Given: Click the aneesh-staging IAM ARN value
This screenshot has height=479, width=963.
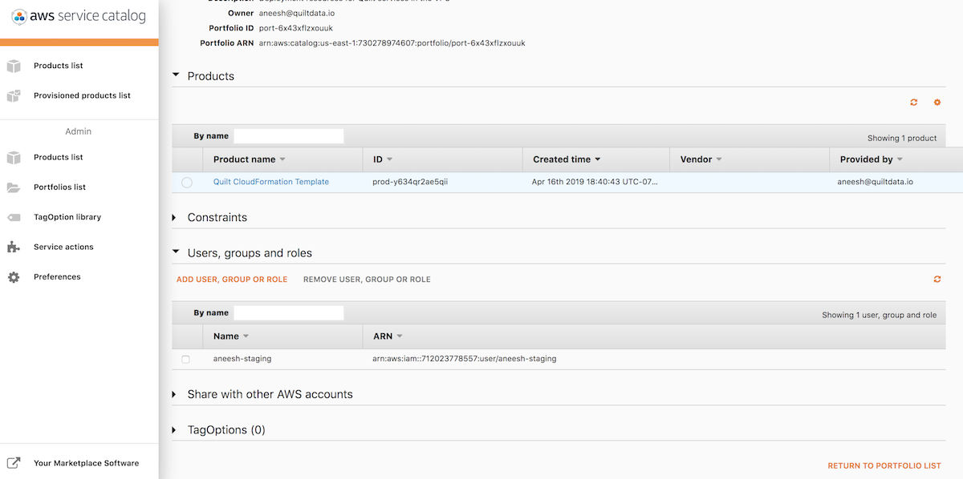Looking at the screenshot, I should (x=465, y=359).
